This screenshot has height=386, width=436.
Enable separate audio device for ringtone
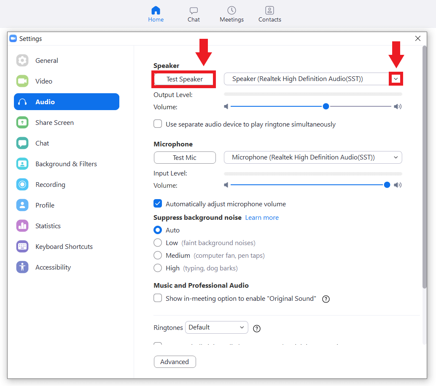click(x=157, y=124)
